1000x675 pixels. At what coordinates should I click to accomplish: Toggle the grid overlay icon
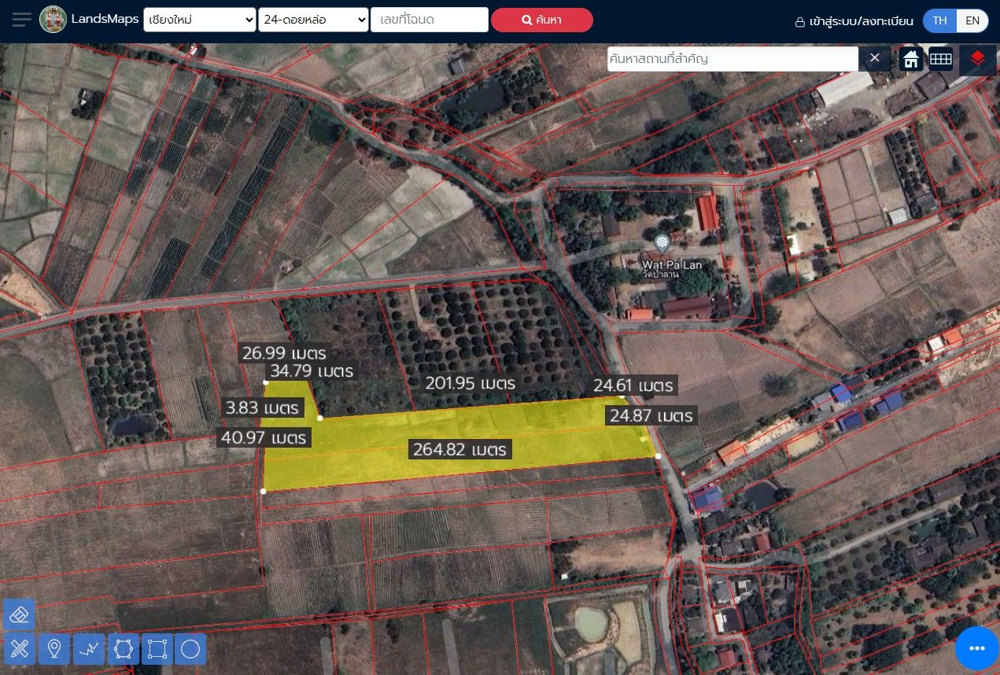coord(941,59)
